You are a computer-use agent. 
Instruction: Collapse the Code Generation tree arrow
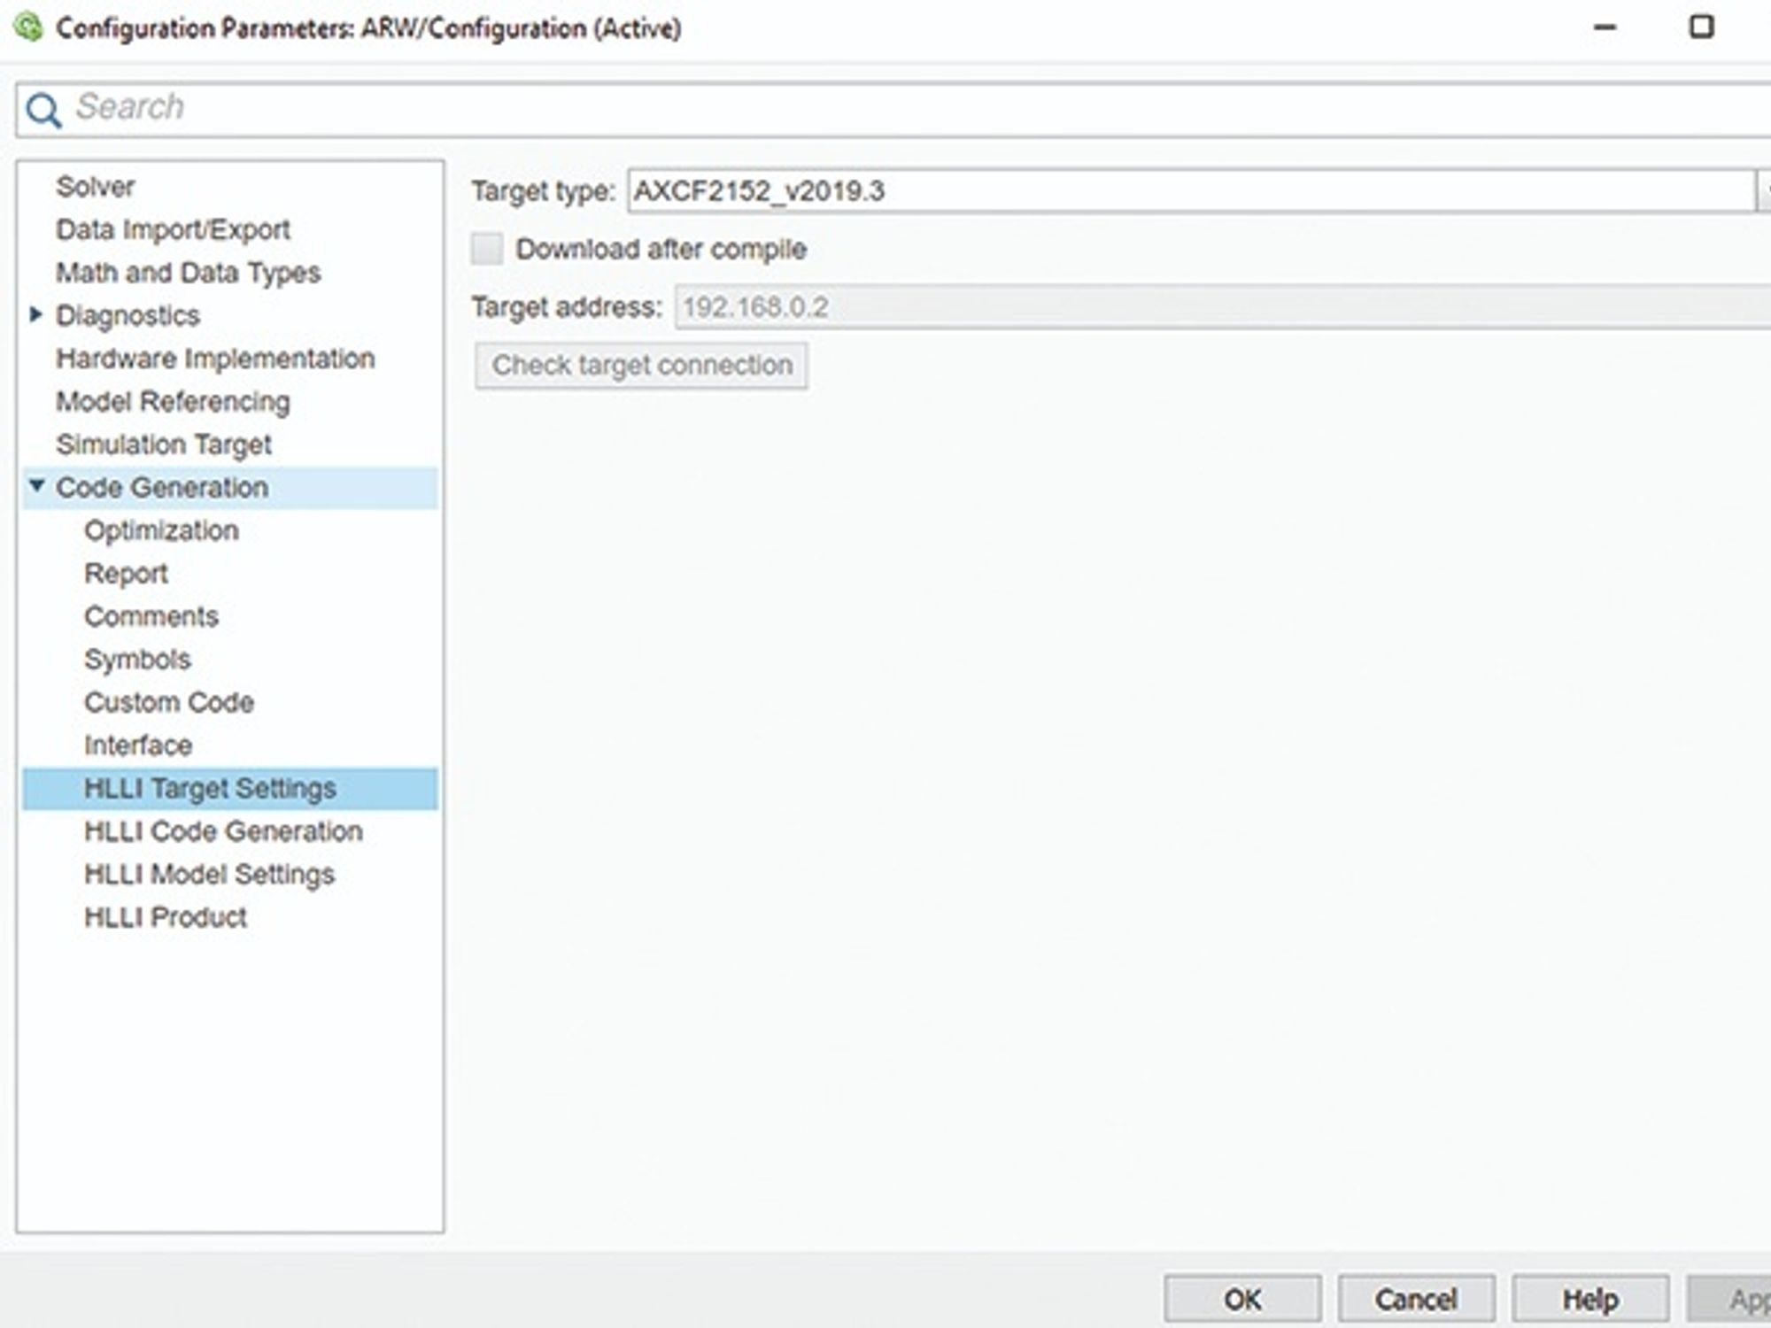(36, 485)
